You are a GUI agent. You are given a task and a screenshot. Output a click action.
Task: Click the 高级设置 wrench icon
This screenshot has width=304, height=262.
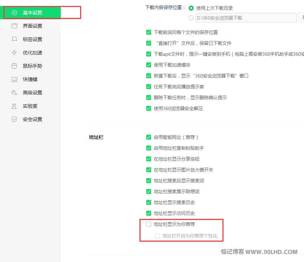pos(14,93)
